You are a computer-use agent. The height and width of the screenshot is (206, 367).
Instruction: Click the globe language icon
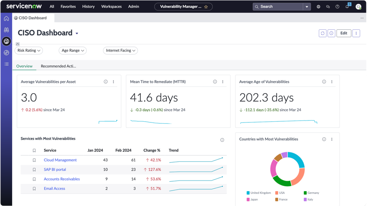coord(318,6)
